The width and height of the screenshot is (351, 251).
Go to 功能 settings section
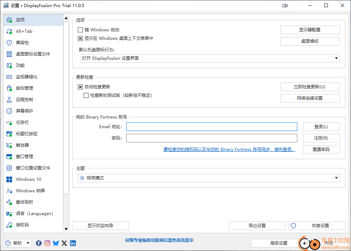point(33,66)
